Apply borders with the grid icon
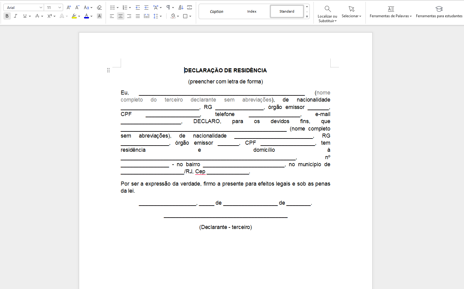Image resolution: width=464 pixels, height=289 pixels. tap(185, 16)
